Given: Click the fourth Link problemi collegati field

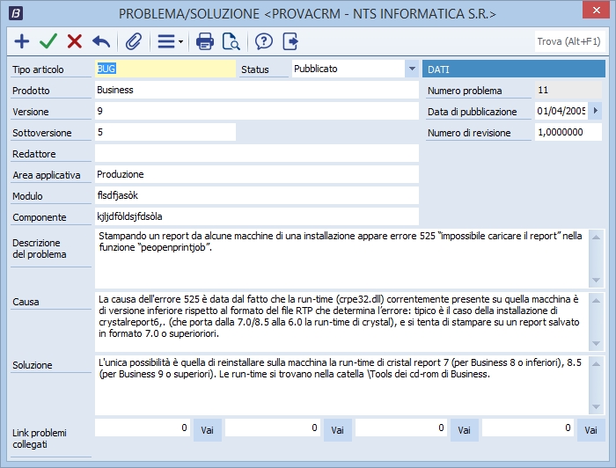Looking at the screenshot, I should pyautogui.click(x=528, y=428).
